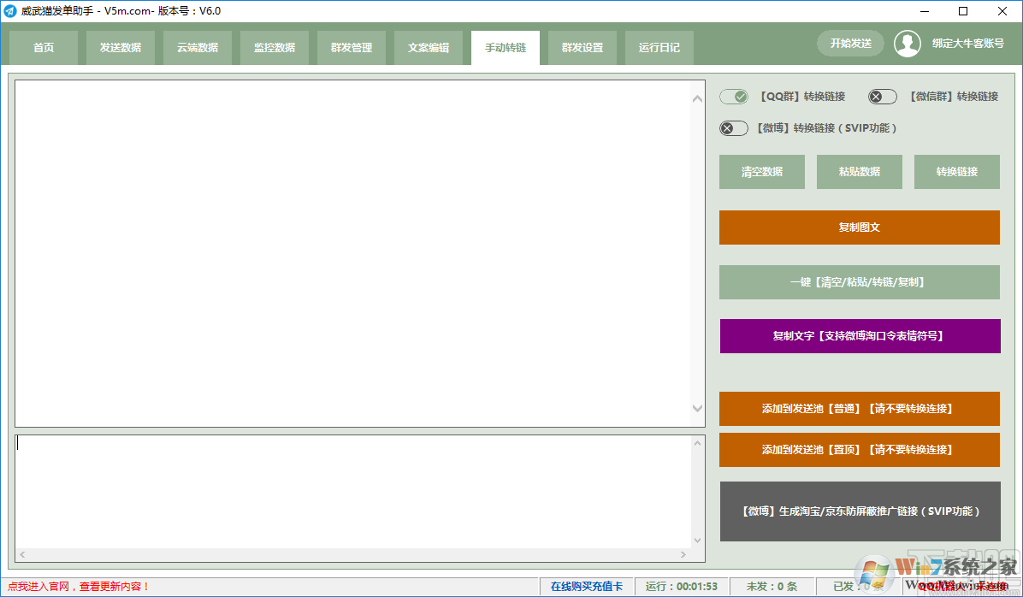Click the user avatar profile icon

point(907,44)
